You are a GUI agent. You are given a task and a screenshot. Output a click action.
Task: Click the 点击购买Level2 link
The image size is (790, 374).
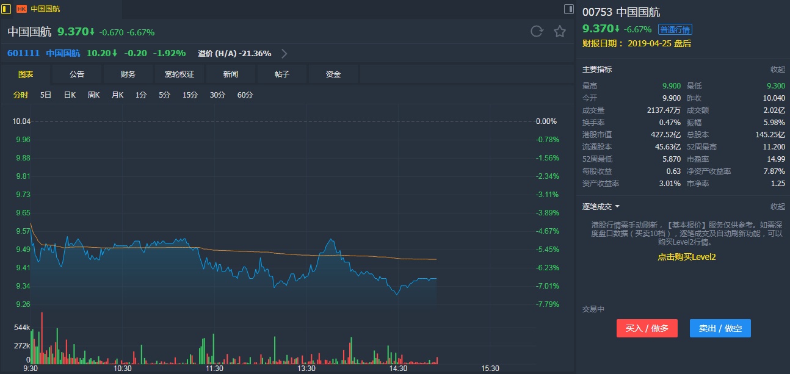tap(686, 257)
